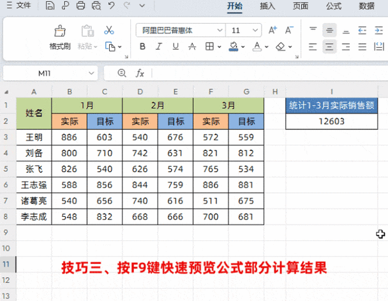Switch to the 插入 tab
Screen dimensions: 388x301
(x=267, y=6)
